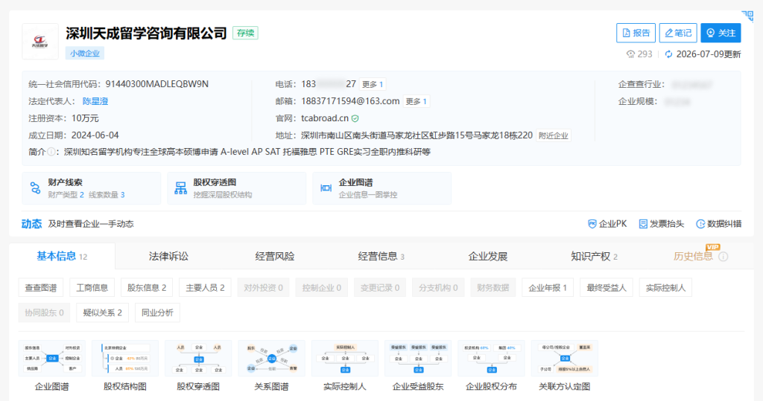The height and width of the screenshot is (401, 763).
Task: Click credit code 91440300MADLEQBW9N
Action: pos(156,84)
